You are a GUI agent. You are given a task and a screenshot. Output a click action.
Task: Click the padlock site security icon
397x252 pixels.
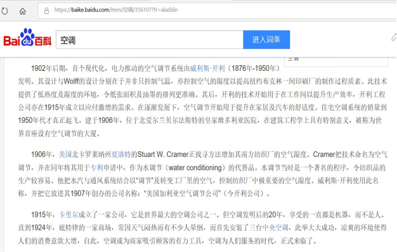46,11
